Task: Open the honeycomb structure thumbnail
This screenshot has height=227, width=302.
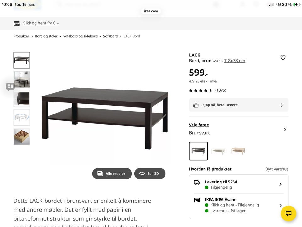Action: [22, 137]
